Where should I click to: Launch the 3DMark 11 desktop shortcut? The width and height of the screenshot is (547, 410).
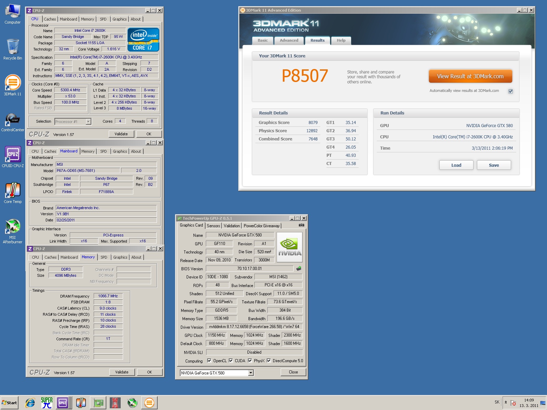coord(13,85)
